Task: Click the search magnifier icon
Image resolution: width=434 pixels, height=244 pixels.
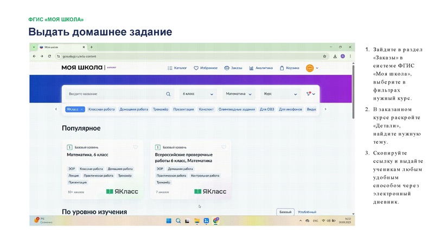Action: click(x=168, y=94)
